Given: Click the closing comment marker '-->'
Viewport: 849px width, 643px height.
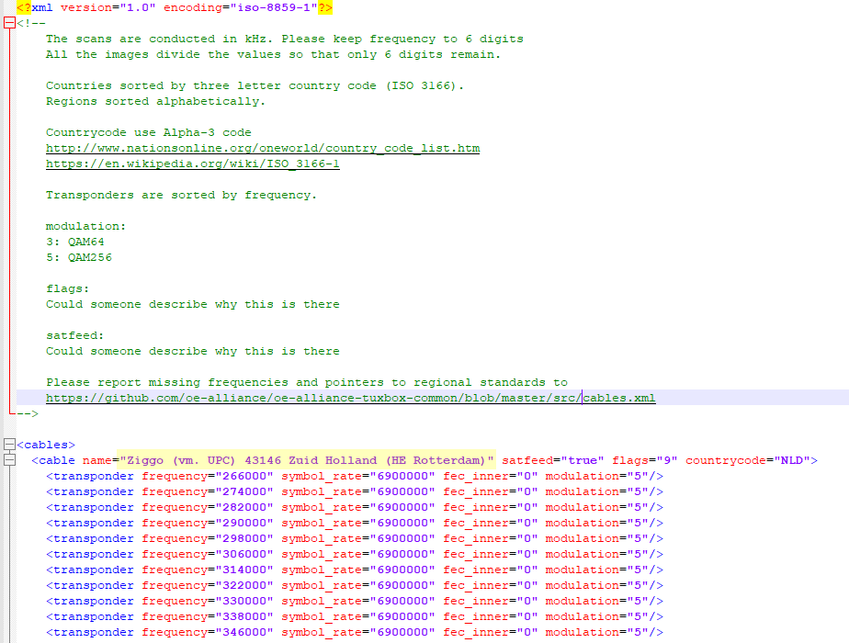Looking at the screenshot, I should click(x=28, y=413).
